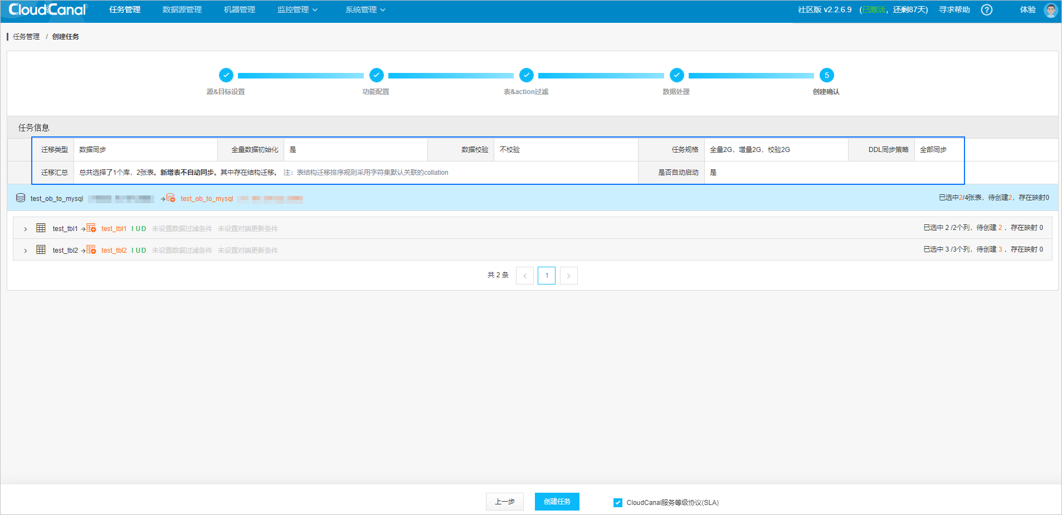Click the 任务管理 breadcrumb link

point(26,37)
